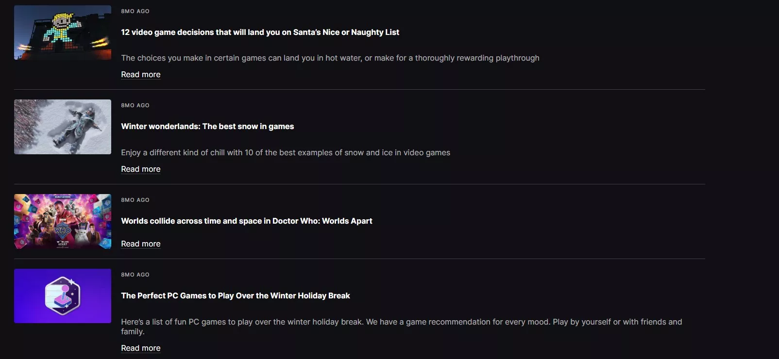Viewport: 779px width, 359px height.
Task: Open 'The Perfect PC Games' holiday break headline
Action: pyautogui.click(x=235, y=295)
